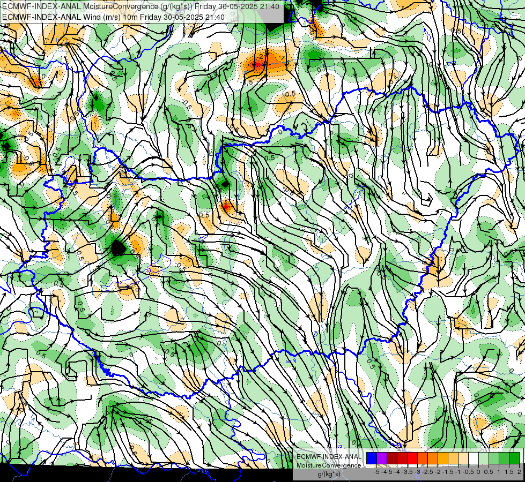The width and height of the screenshot is (525, 482).
Task: Click legend swatch between -2 and -1.5
Action: pyautogui.click(x=443, y=458)
